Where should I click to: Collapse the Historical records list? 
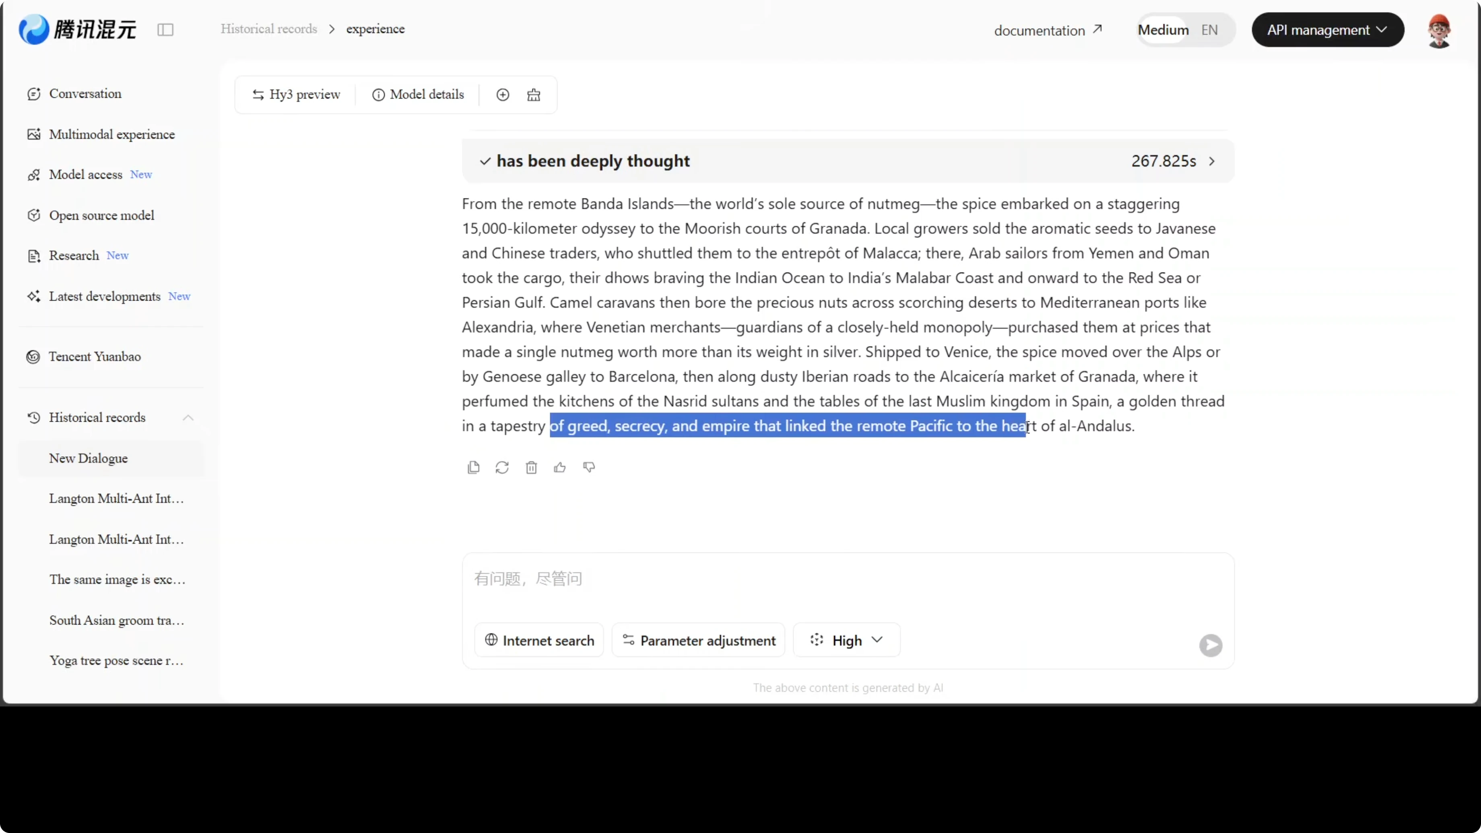pyautogui.click(x=188, y=417)
